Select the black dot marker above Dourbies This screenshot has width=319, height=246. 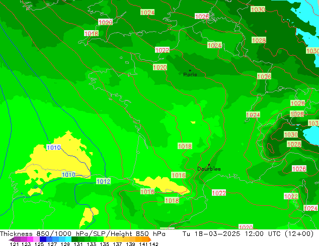(x=209, y=165)
